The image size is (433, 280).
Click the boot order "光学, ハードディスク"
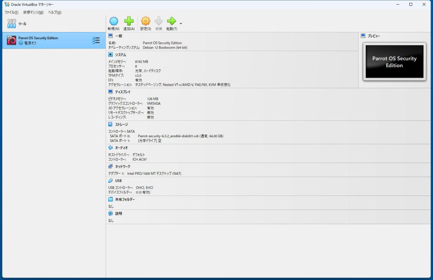pos(148,71)
